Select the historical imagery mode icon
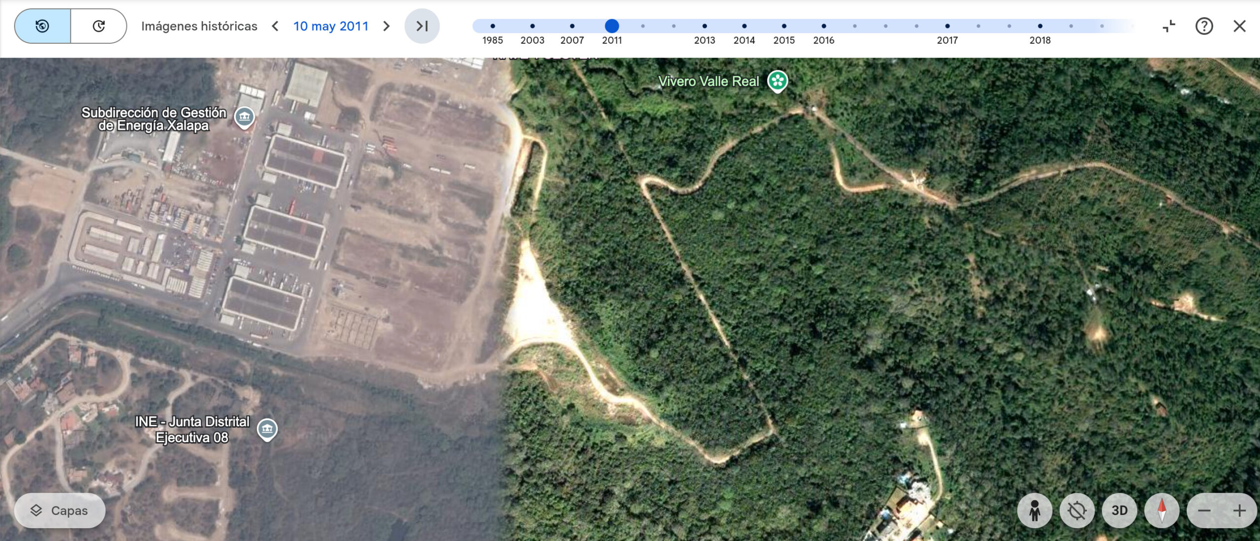 coord(42,26)
